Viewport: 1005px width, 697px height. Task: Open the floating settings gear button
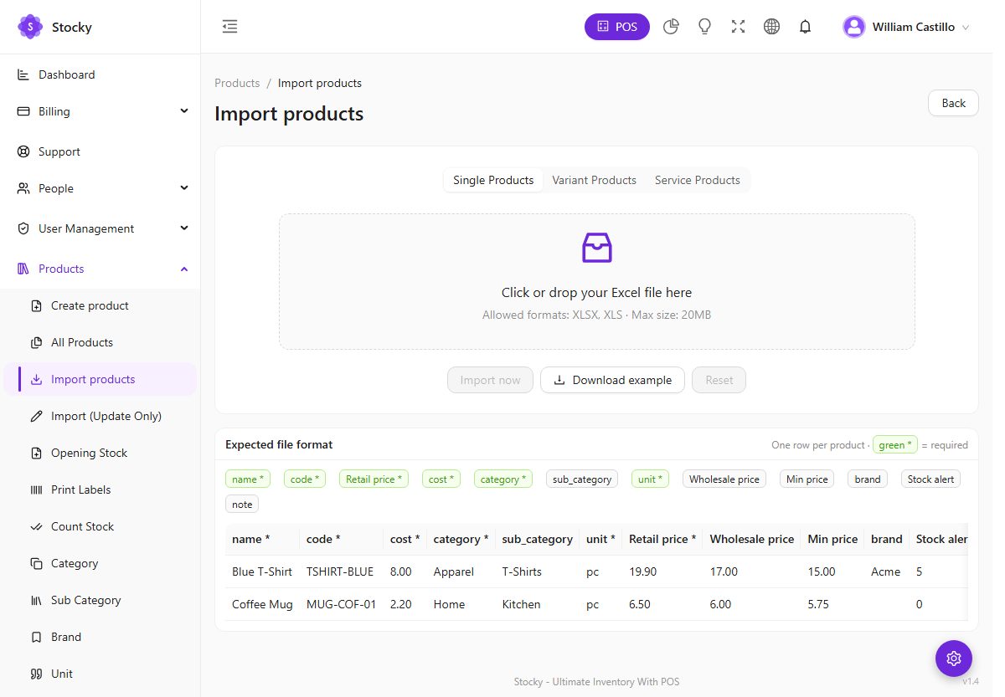(954, 659)
